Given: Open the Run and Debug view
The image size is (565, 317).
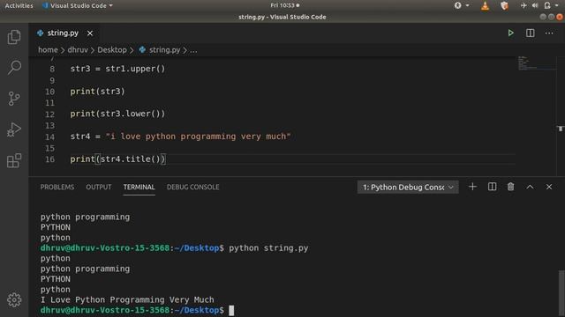Looking at the screenshot, I should tap(14, 129).
